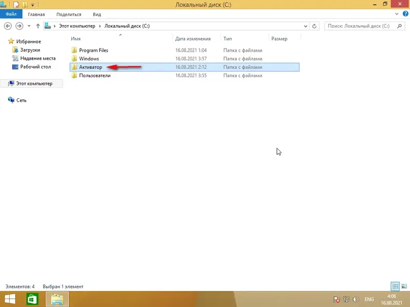The width and height of the screenshot is (410, 307).
Task: Select Сеть in the navigation pane
Action: point(22,100)
